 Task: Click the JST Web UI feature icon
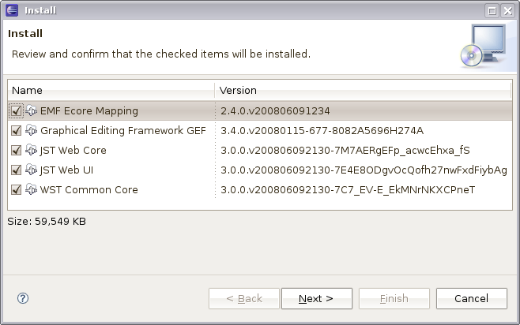click(32, 170)
